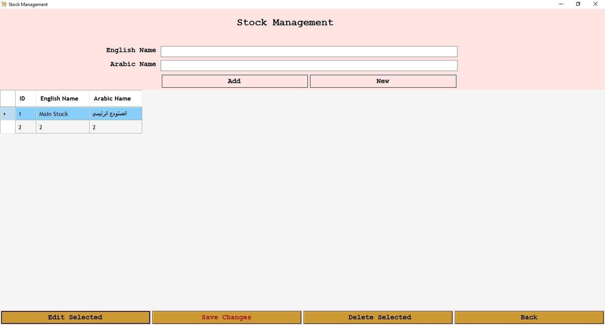Click the English Name input field
This screenshot has height=325, width=605.
[309, 51]
